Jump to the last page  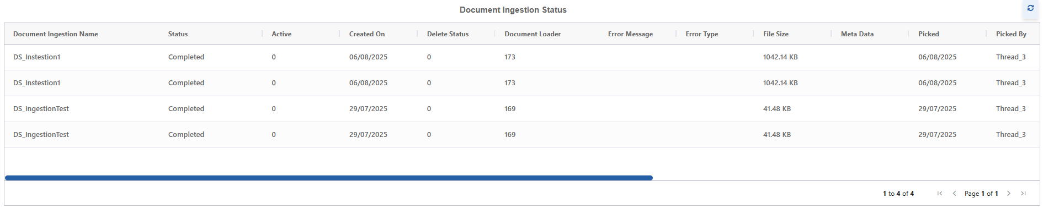pos(1023,193)
